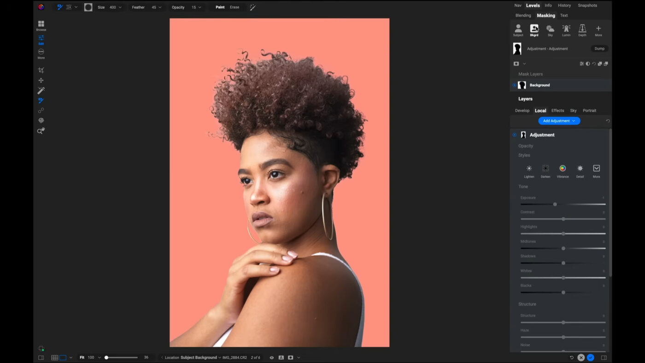Click the Dump button
The height and width of the screenshot is (363, 645).
(x=599, y=49)
